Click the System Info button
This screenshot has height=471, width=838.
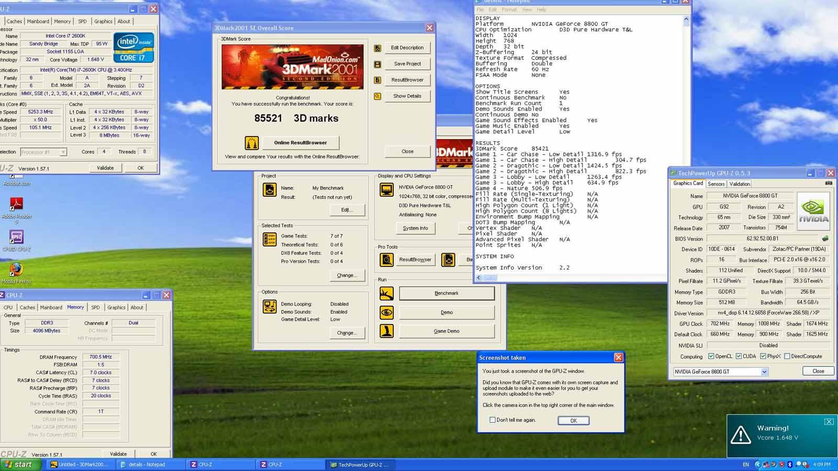coord(415,228)
